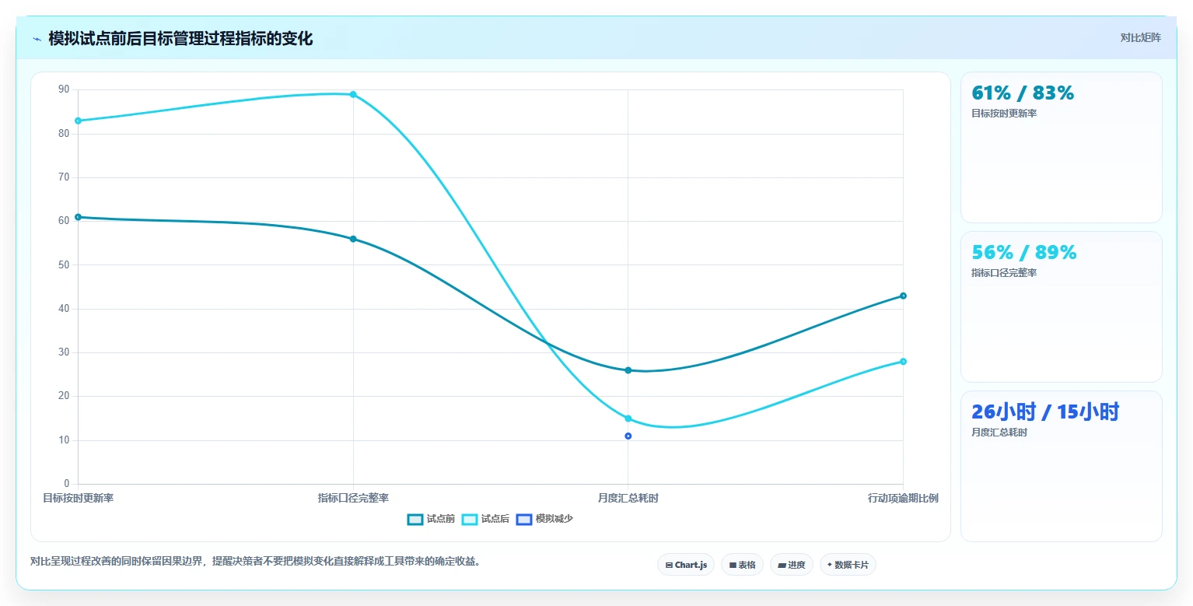
Task: Click 试点后 data point at 指标口径完整率 (89)
Action: point(353,94)
